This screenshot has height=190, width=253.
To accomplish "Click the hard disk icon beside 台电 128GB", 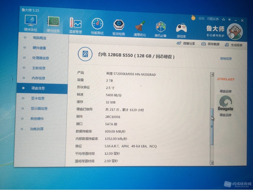I will [85, 54].
